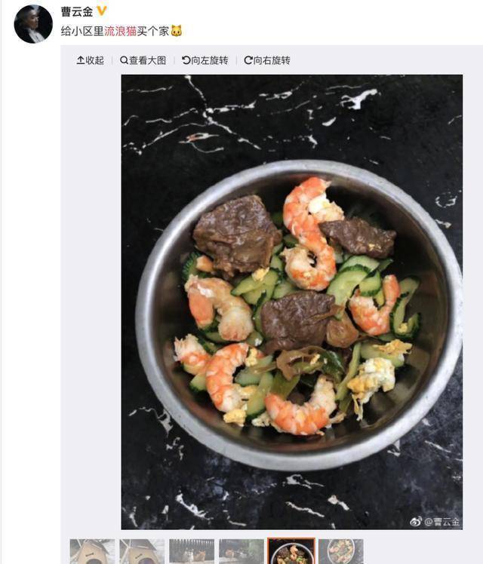
Task: Click the main shrimp bowl photo
Action: click(292, 302)
